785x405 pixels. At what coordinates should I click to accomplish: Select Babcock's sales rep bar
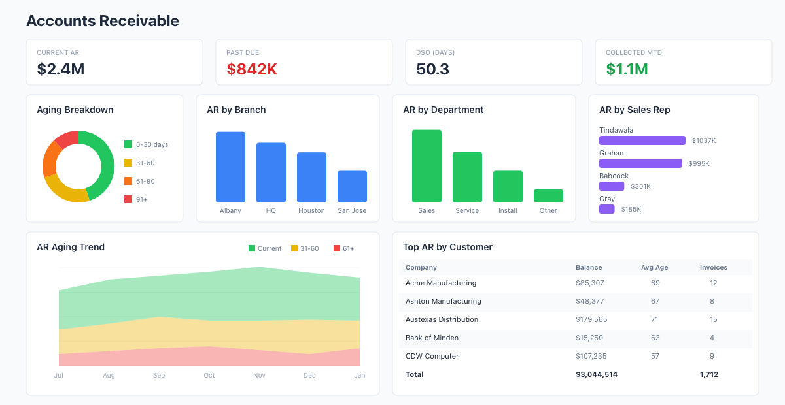612,186
